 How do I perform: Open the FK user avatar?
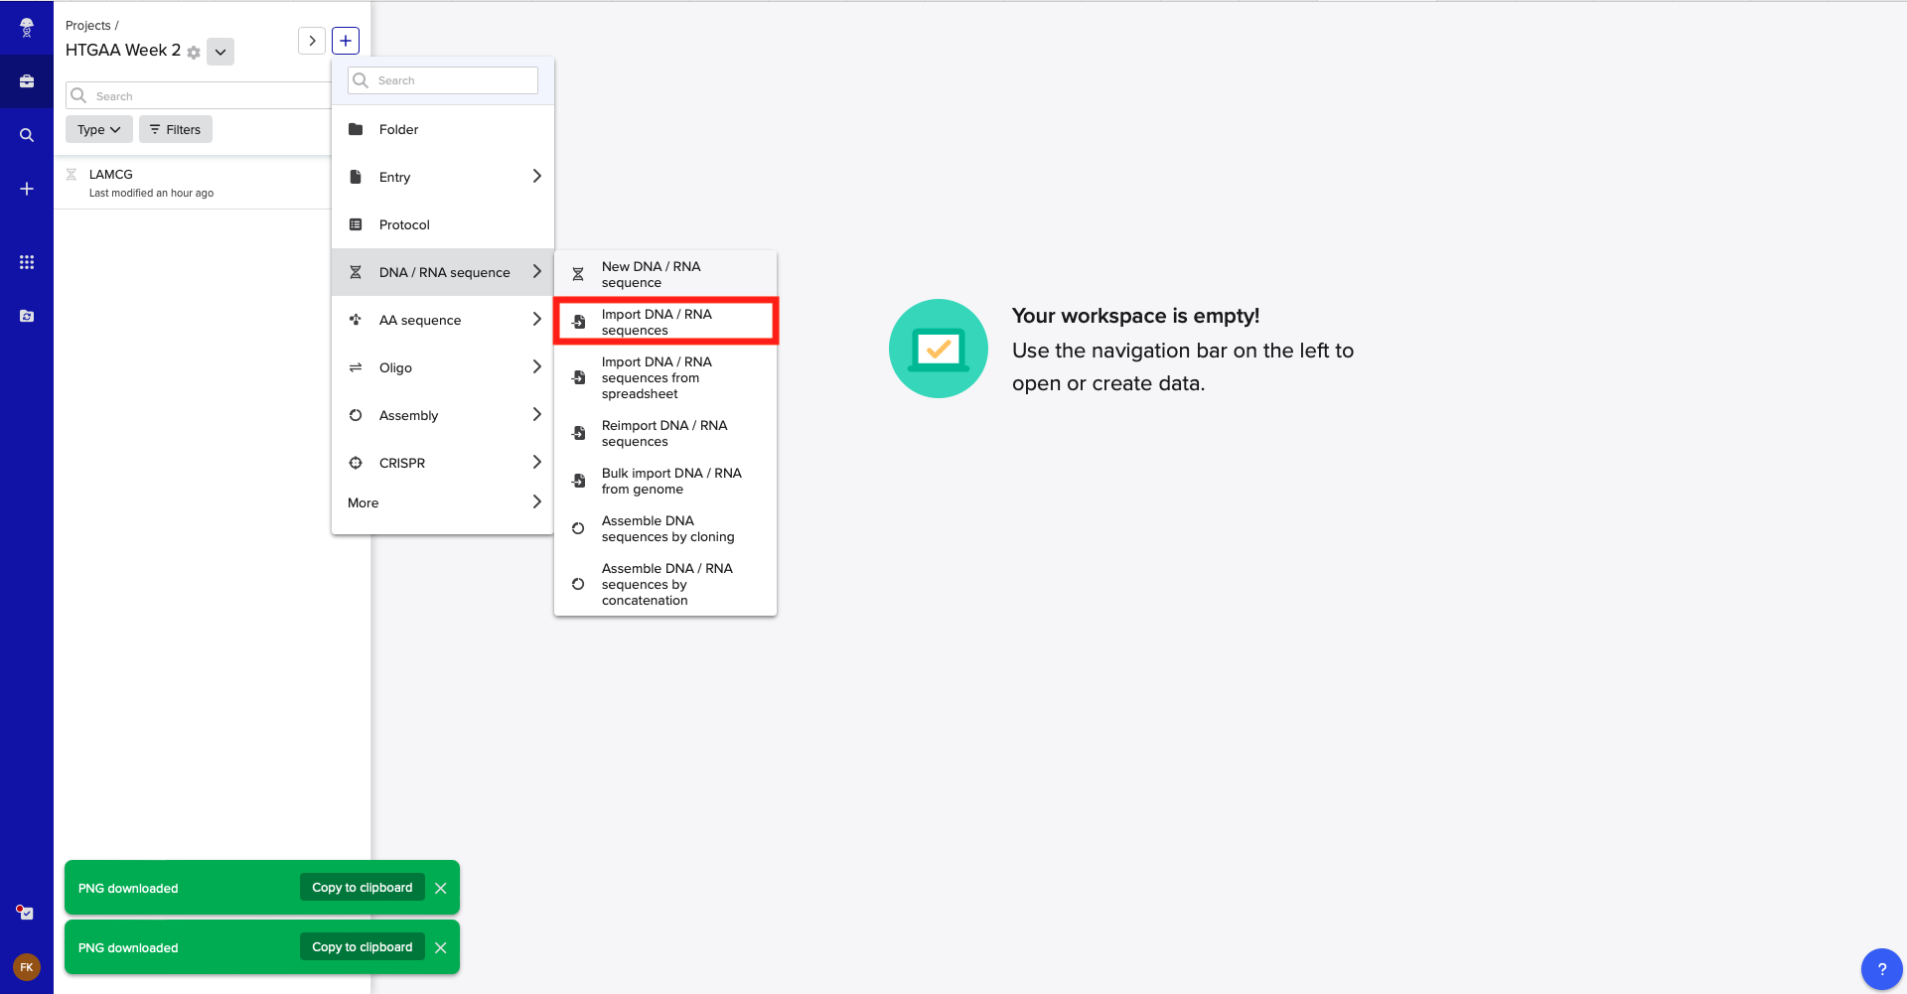pyautogui.click(x=27, y=967)
